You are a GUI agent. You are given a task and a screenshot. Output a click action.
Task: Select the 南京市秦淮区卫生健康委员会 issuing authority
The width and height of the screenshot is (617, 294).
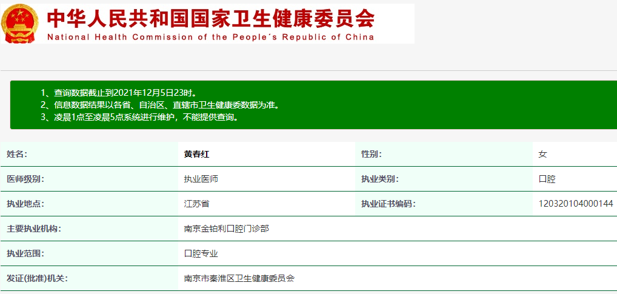coord(239,278)
